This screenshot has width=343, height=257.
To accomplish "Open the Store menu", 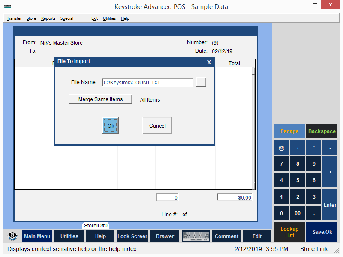I will pos(31,18).
